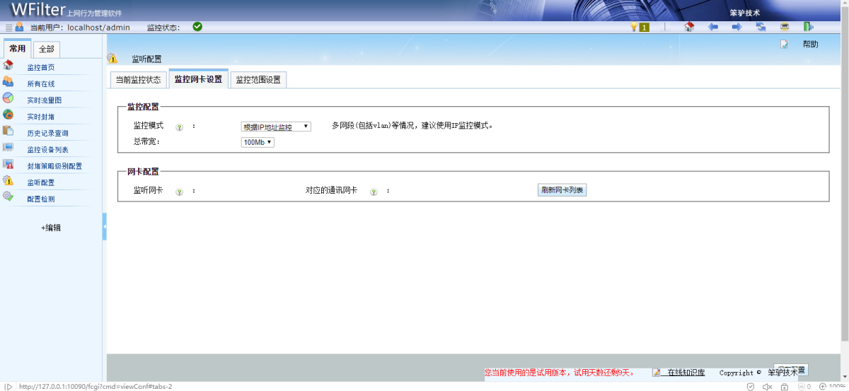
Task: Click the 帮助 help link
Action: coord(810,44)
